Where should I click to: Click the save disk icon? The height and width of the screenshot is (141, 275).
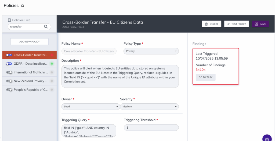256,24
